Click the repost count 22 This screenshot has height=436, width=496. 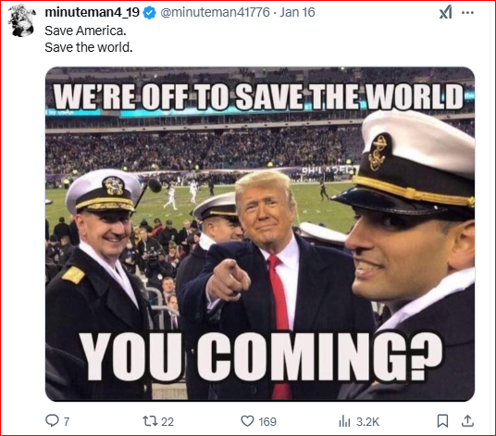tap(167, 422)
